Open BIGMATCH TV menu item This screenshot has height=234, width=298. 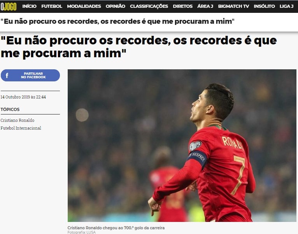233,6
